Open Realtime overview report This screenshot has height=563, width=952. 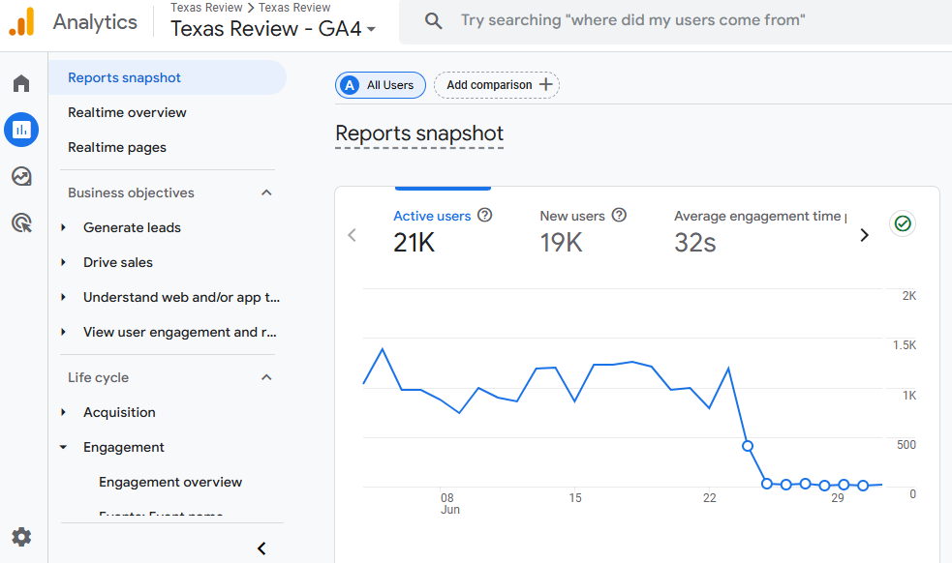[x=127, y=112]
